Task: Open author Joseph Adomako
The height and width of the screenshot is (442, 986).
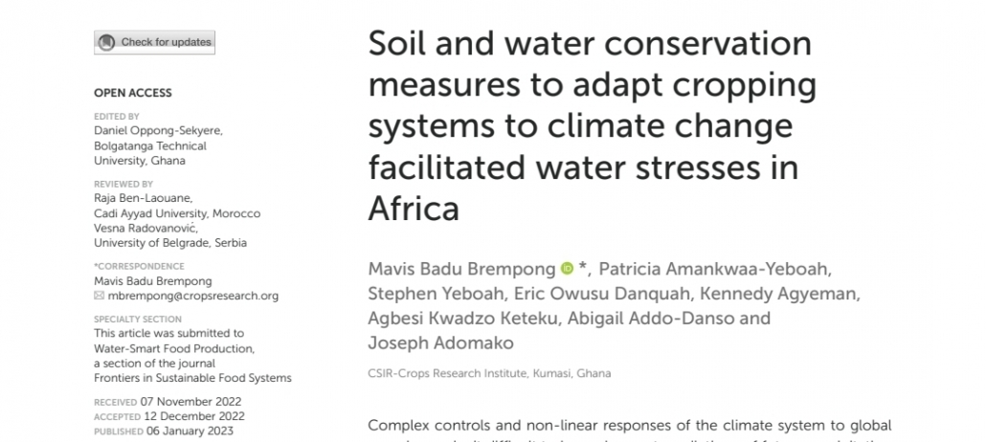Action: tap(440, 343)
